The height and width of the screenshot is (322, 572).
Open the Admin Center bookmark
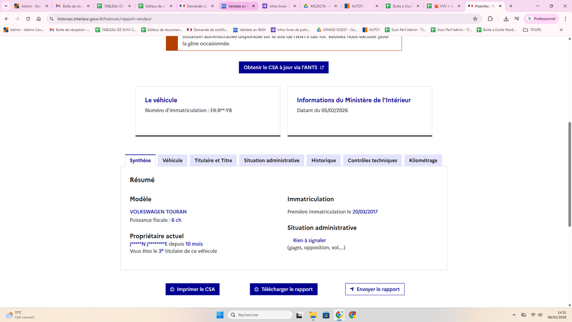coord(24,30)
